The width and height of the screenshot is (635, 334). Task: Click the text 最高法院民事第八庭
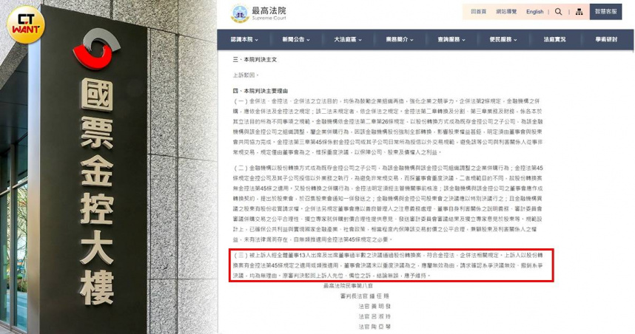[x=348, y=286]
